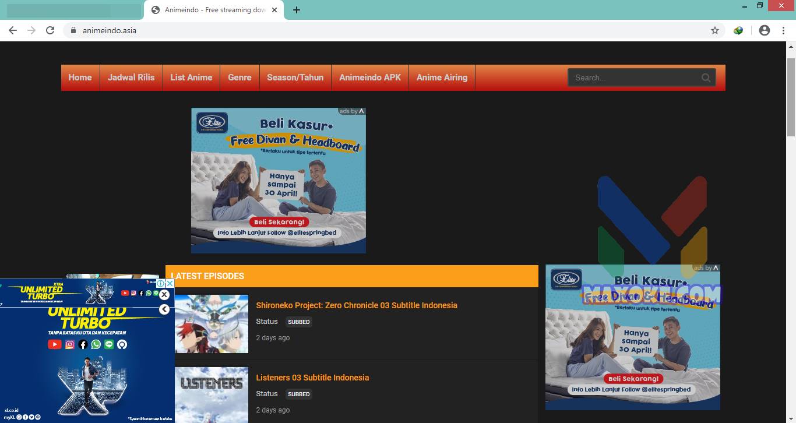Click the scrollbar up arrow

[x=791, y=47]
